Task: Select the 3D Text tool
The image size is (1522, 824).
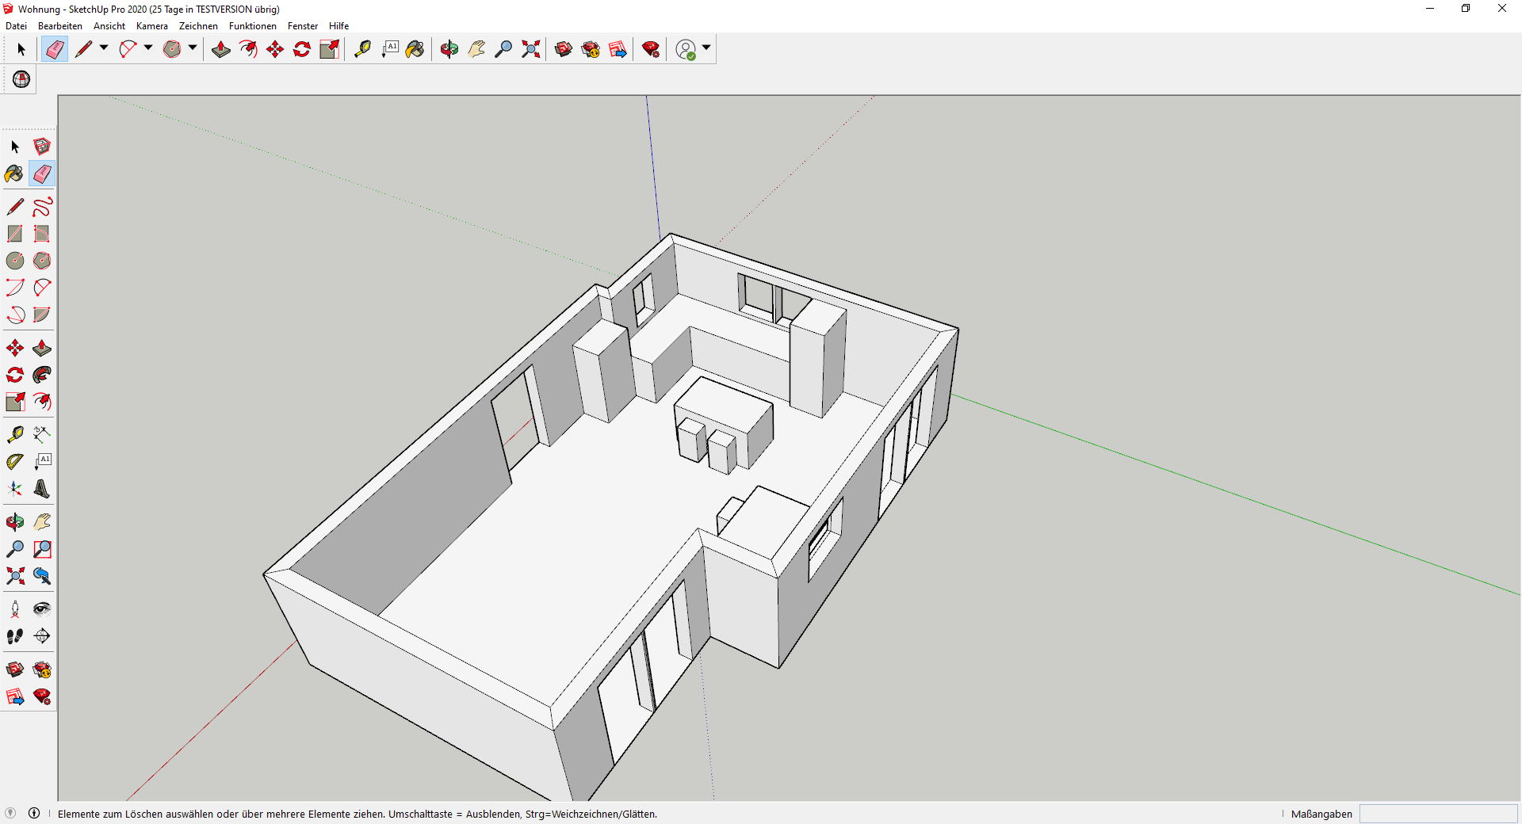Action: (42, 489)
